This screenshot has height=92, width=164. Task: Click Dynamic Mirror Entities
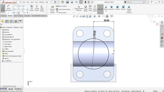click(52, 9)
